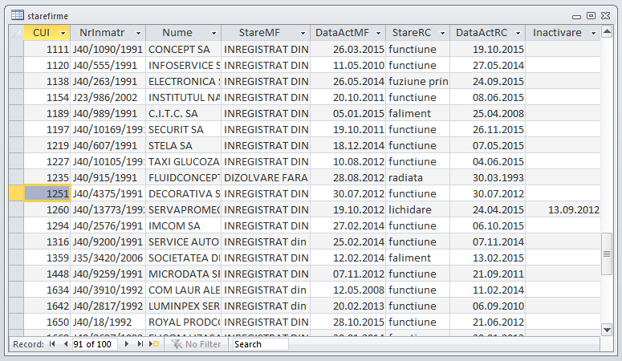
Task: Jump to last record button
Action: (140, 344)
